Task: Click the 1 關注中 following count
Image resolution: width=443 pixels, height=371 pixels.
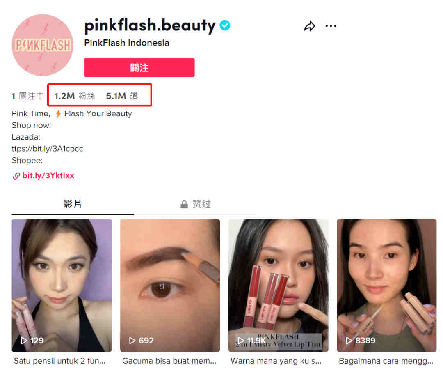Action: click(x=28, y=96)
